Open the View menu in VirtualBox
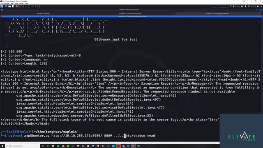This screenshot has height=148, width=263. (12, 3)
